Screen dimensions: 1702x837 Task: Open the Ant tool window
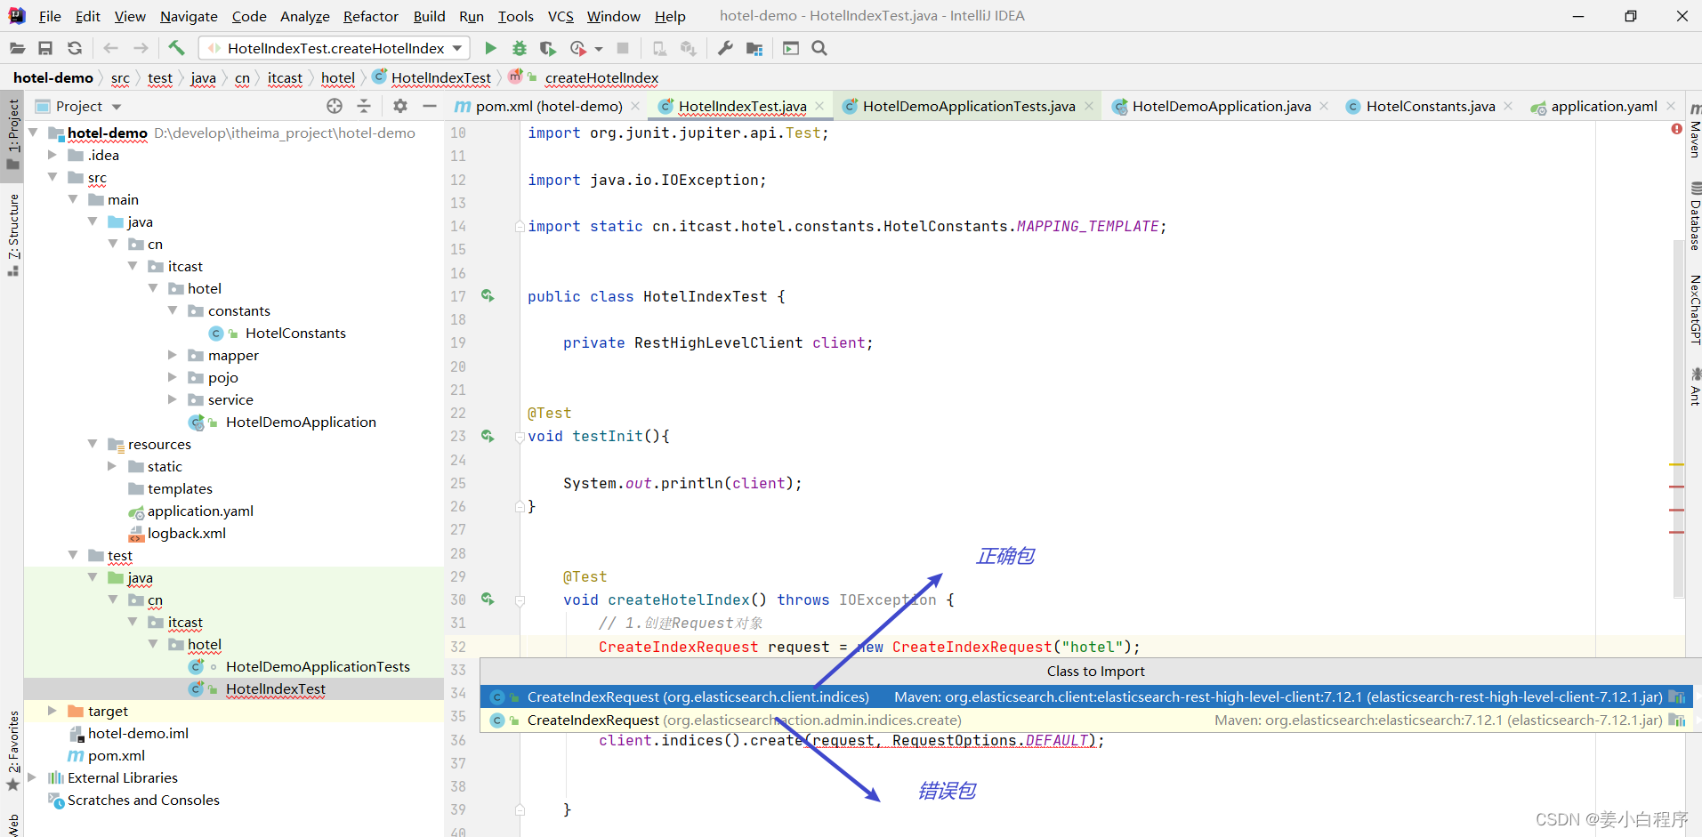click(1695, 388)
